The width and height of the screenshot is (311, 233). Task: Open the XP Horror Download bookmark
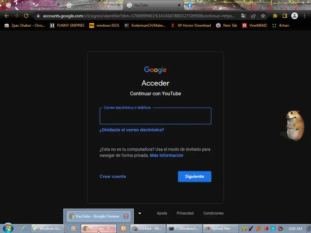pyautogui.click(x=191, y=25)
